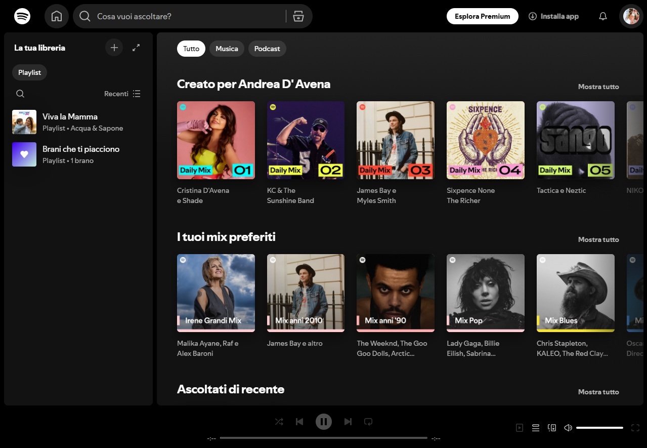This screenshot has height=448, width=647.
Task: Open Daily Mix 03 cover
Action: coord(396,140)
